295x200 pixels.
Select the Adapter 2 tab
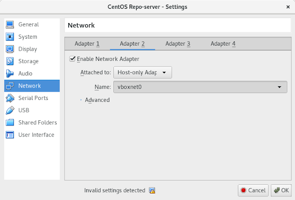132,44
